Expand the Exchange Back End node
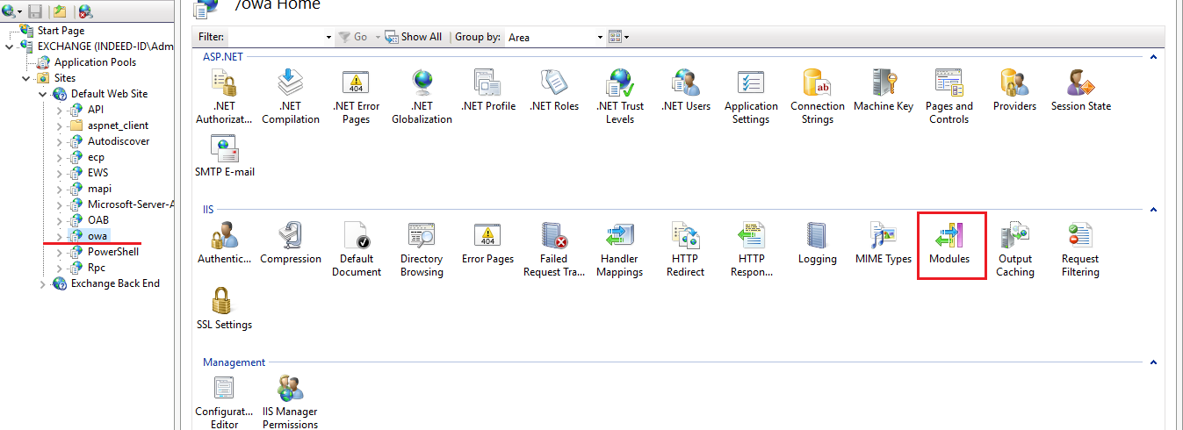The height and width of the screenshot is (430, 1183). click(42, 283)
